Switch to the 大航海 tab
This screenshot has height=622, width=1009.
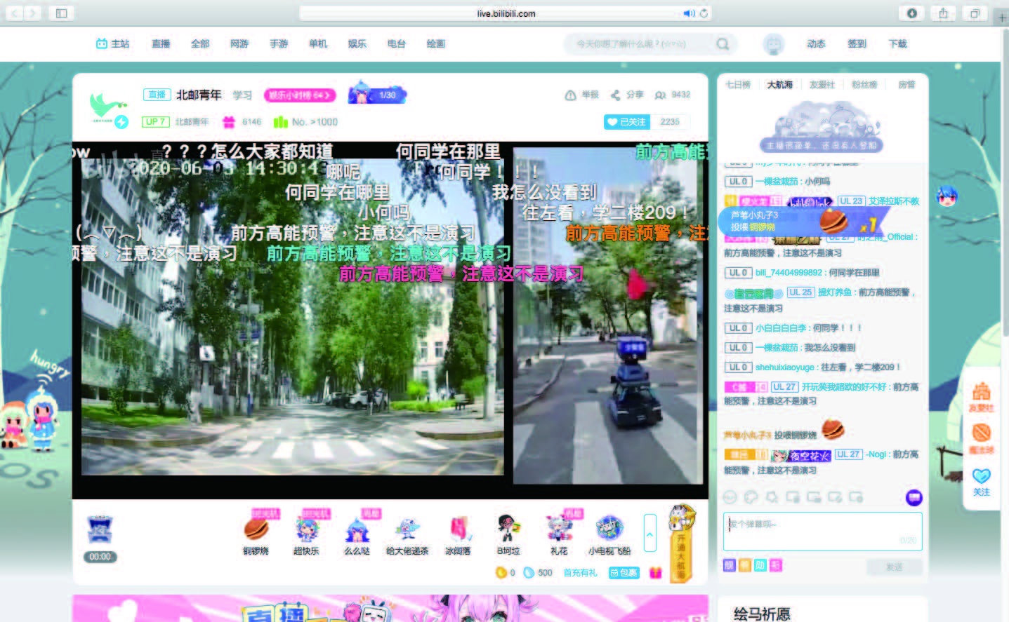(x=780, y=84)
